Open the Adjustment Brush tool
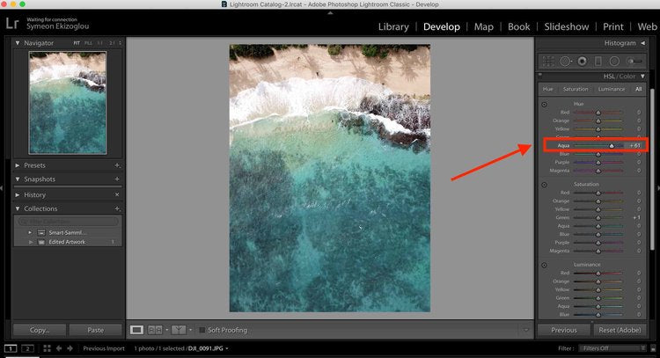The height and width of the screenshot is (358, 660). (x=633, y=61)
